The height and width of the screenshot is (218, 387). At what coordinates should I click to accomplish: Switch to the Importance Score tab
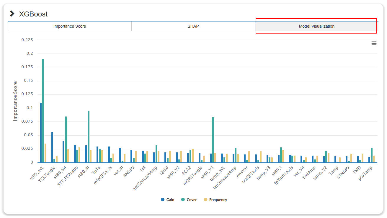point(70,26)
